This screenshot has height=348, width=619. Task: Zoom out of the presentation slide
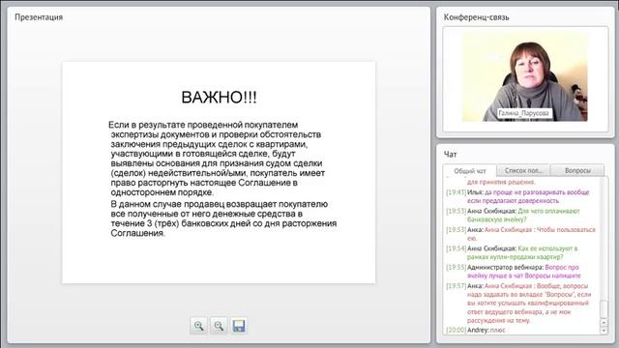(219, 326)
